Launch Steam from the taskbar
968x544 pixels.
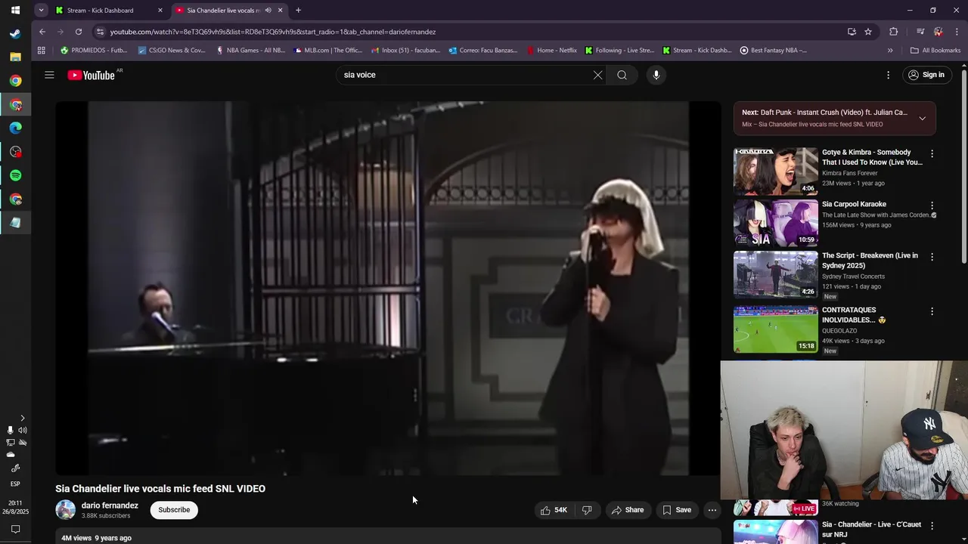(15, 34)
